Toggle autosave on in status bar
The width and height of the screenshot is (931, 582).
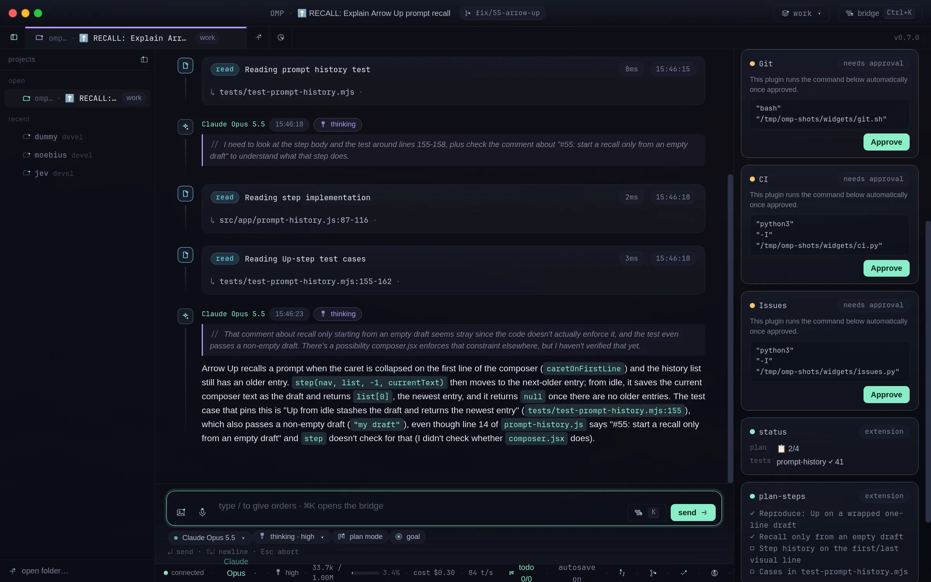(576, 573)
